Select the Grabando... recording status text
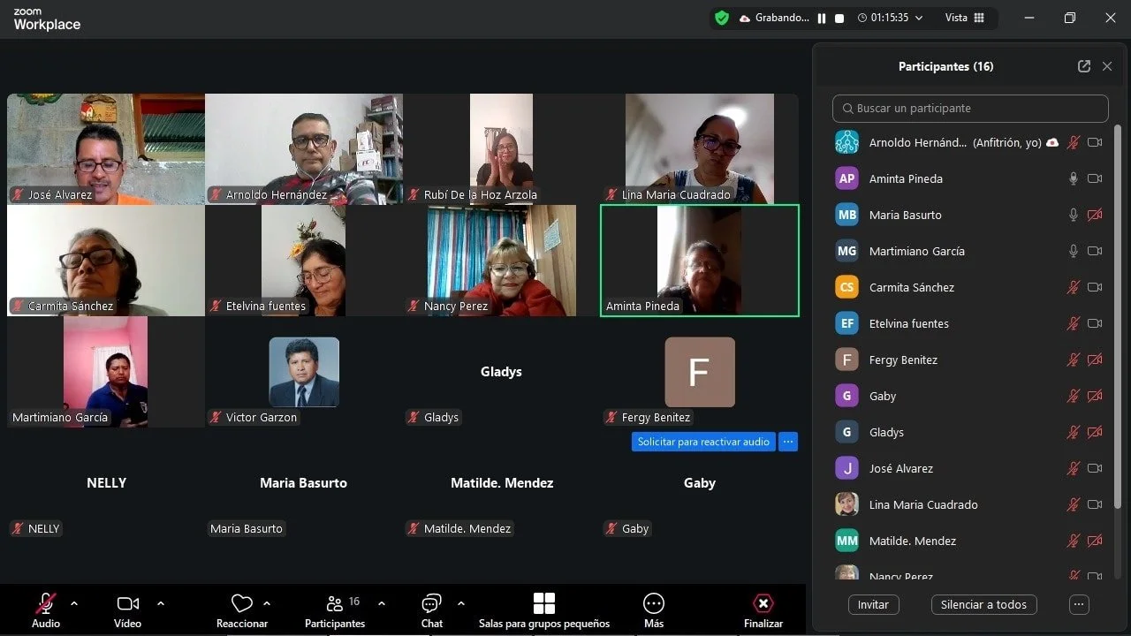The image size is (1131, 636). (782, 18)
